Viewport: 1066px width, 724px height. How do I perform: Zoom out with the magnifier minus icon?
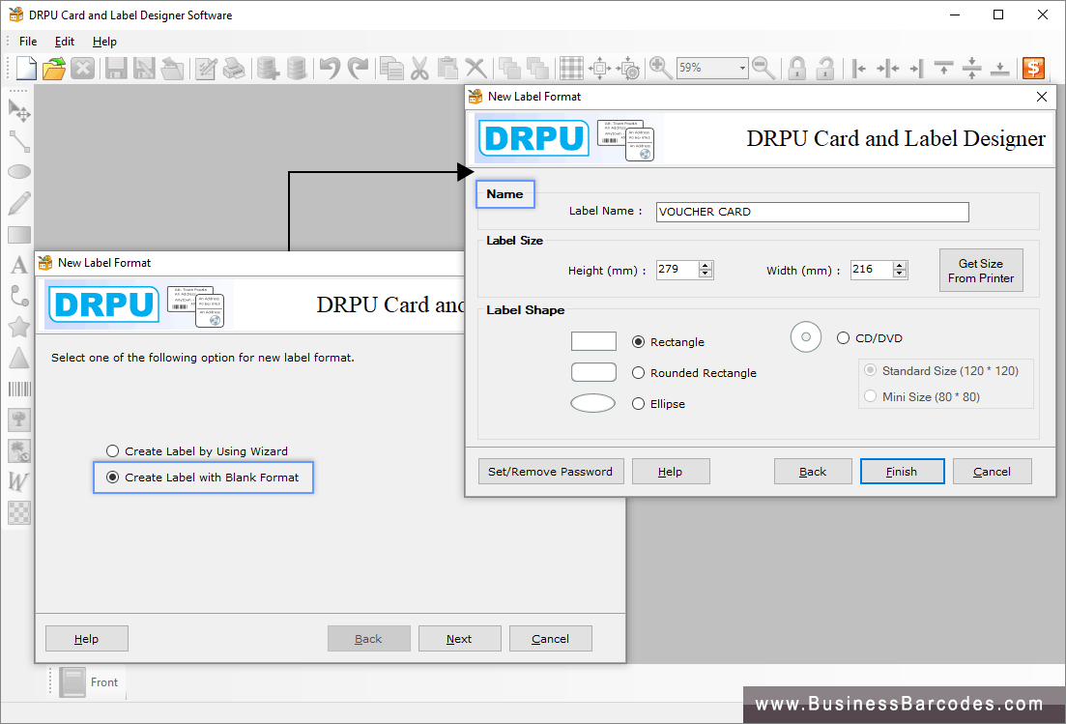(x=763, y=68)
